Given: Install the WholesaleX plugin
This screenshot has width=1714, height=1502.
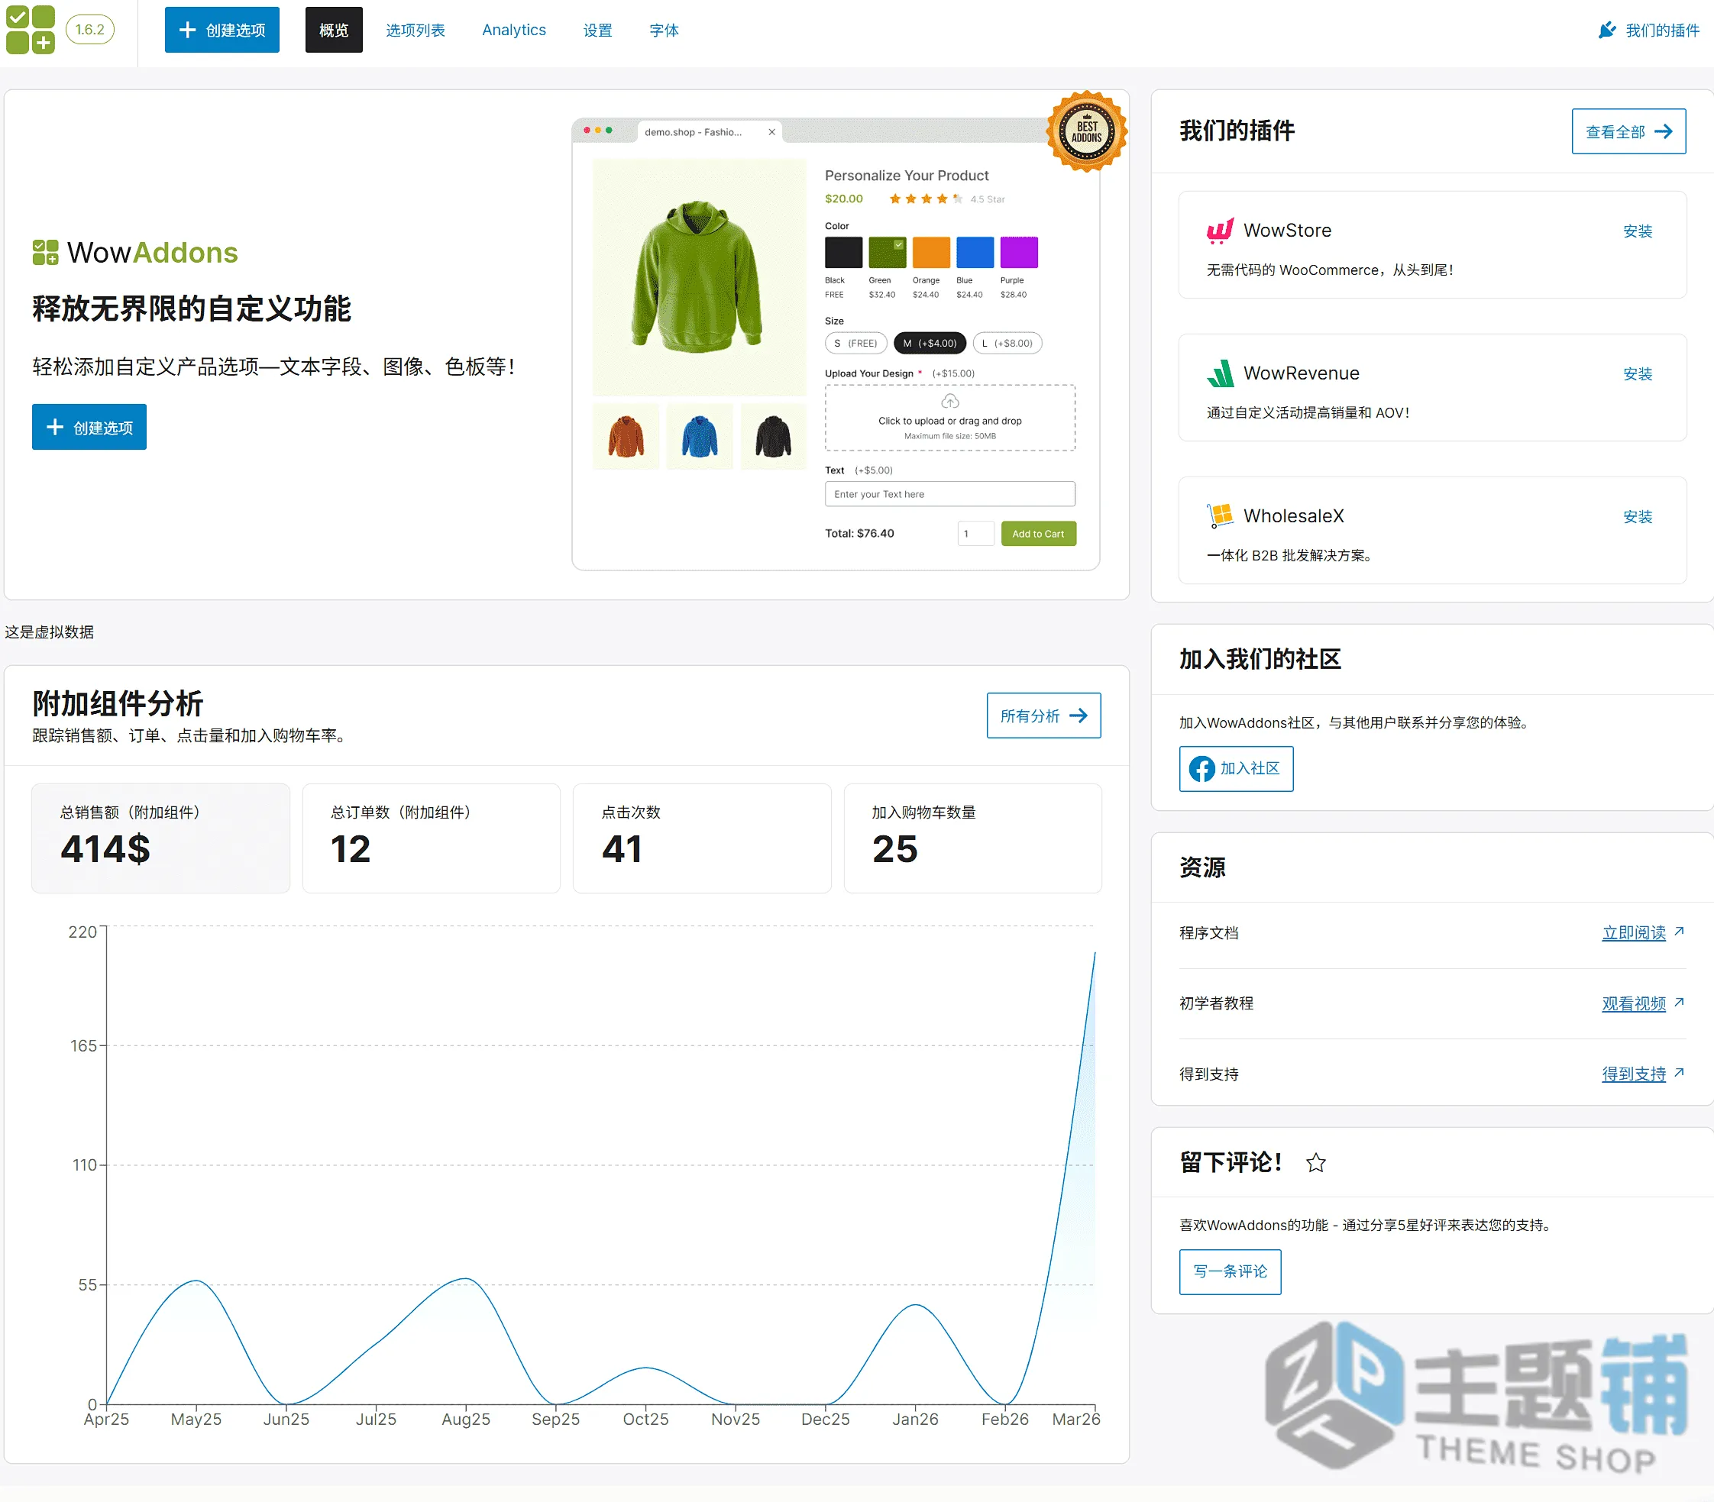Looking at the screenshot, I should tap(1637, 516).
